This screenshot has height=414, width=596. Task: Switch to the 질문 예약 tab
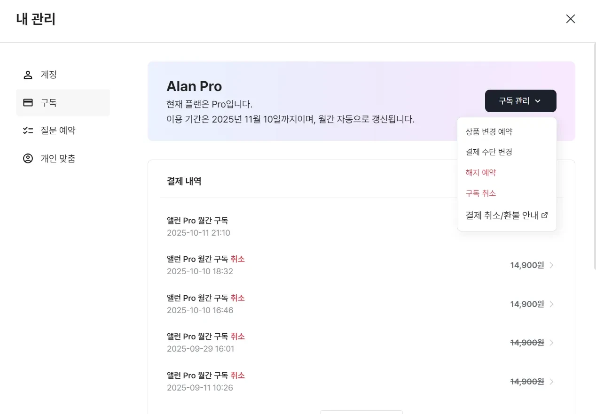pos(58,130)
